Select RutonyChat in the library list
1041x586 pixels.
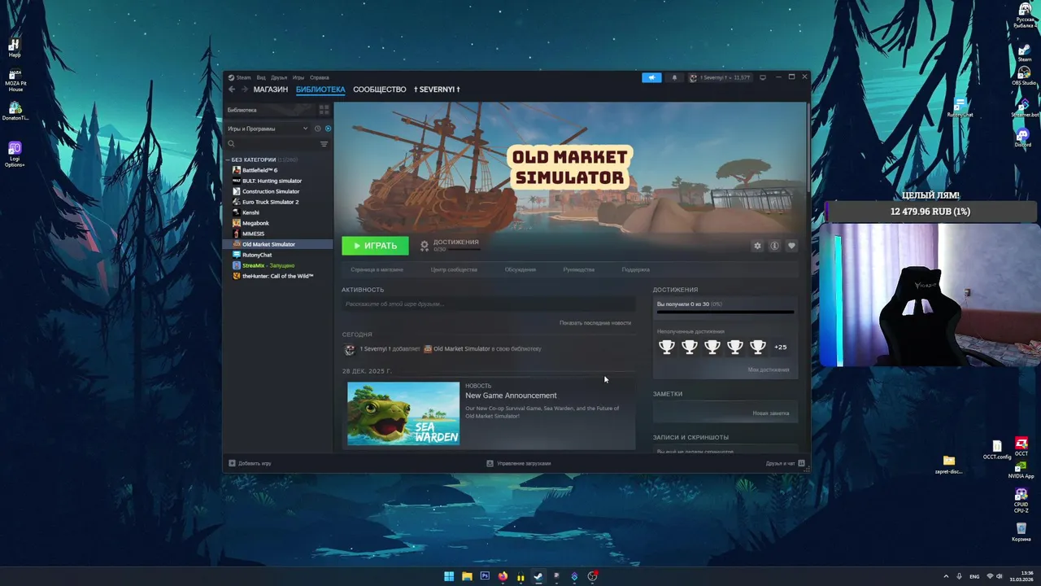[257, 255]
